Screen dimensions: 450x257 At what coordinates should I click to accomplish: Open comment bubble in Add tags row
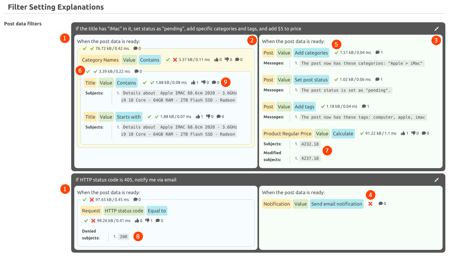(364, 107)
